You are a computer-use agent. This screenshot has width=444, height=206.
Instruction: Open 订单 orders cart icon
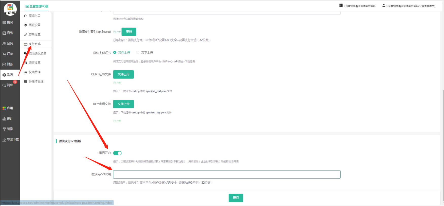4,54
